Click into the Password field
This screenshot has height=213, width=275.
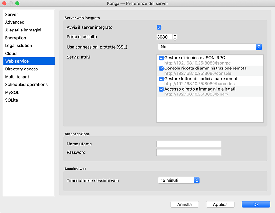tap(188, 153)
